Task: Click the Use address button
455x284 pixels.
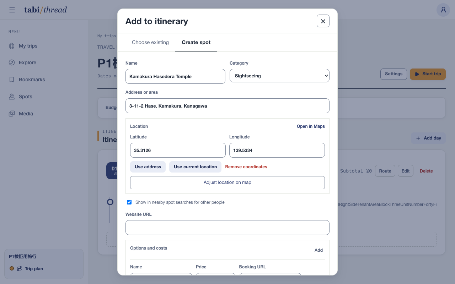Action: pyautogui.click(x=148, y=167)
